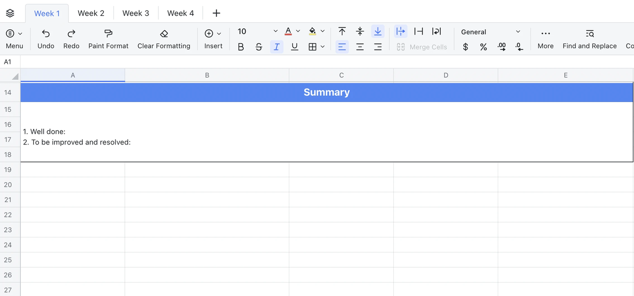634x296 pixels.
Task: Toggle top vertical alignment
Action: 342,31
